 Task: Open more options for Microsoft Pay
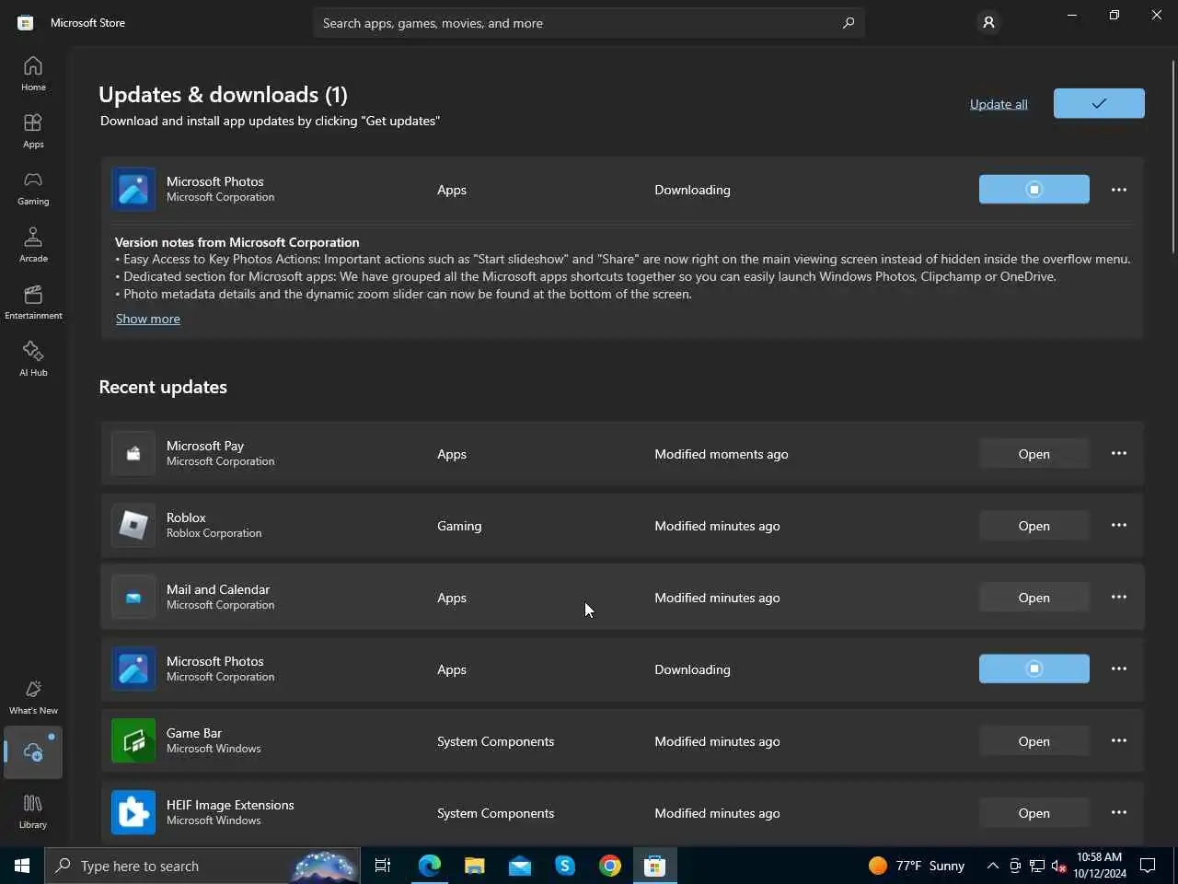pos(1119,454)
